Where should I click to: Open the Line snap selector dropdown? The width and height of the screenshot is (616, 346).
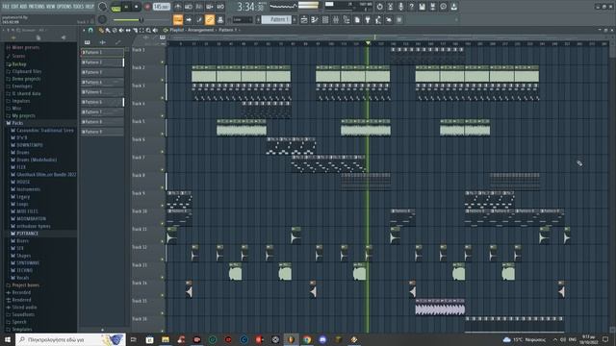click(243, 19)
